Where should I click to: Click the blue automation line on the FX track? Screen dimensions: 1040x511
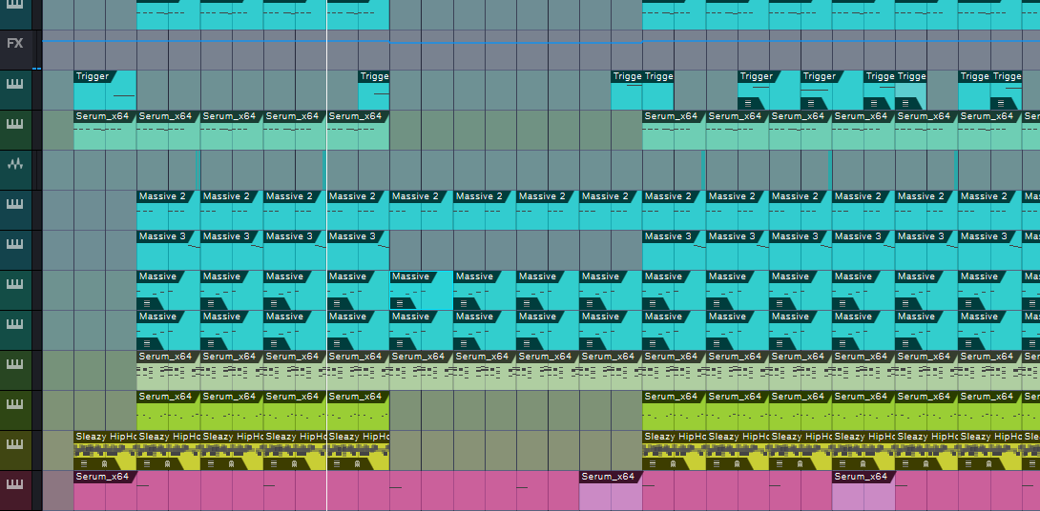click(x=541, y=41)
